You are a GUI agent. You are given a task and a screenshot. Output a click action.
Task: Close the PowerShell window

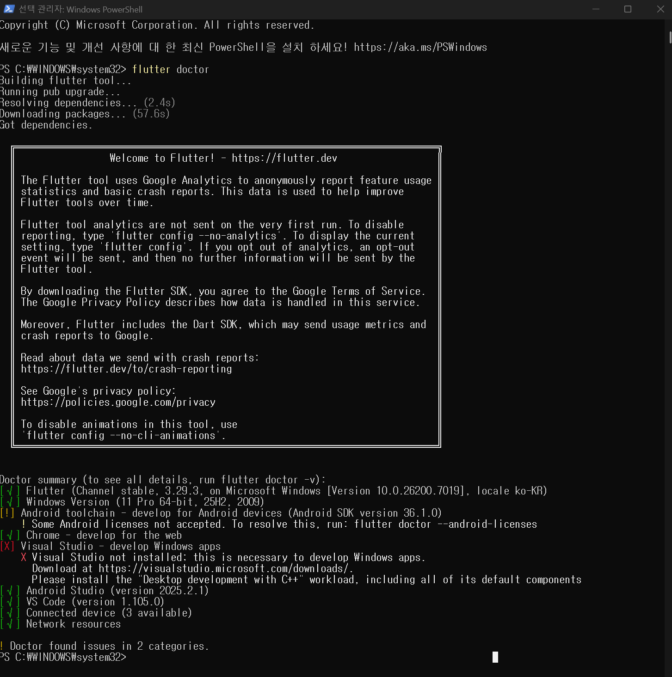click(660, 9)
